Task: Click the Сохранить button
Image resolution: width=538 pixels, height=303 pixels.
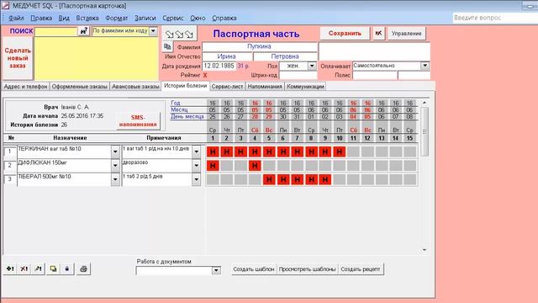Action: tap(345, 34)
